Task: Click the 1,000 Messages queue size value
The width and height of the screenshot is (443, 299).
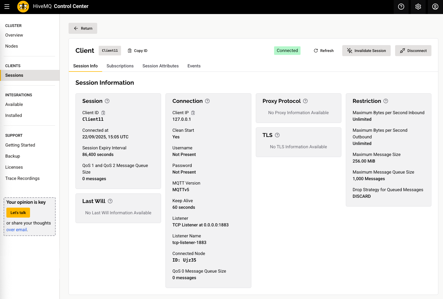Action: [369, 179]
